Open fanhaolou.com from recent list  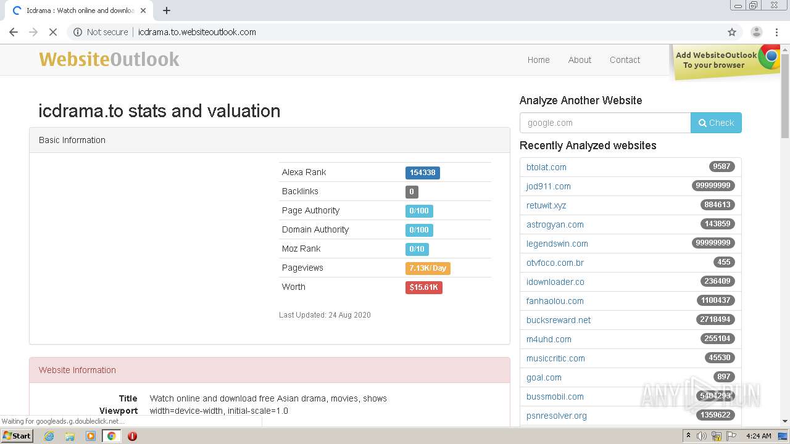(555, 301)
